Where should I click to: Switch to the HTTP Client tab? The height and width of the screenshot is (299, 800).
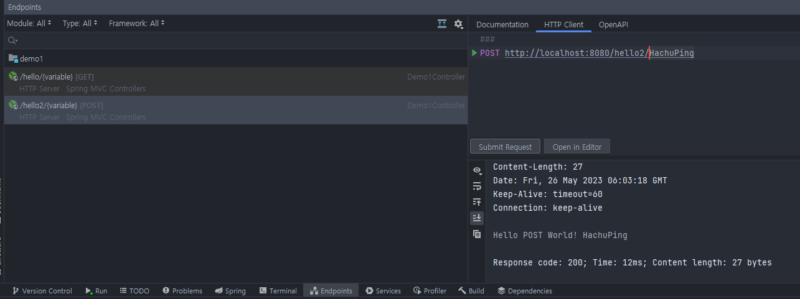pyautogui.click(x=563, y=24)
